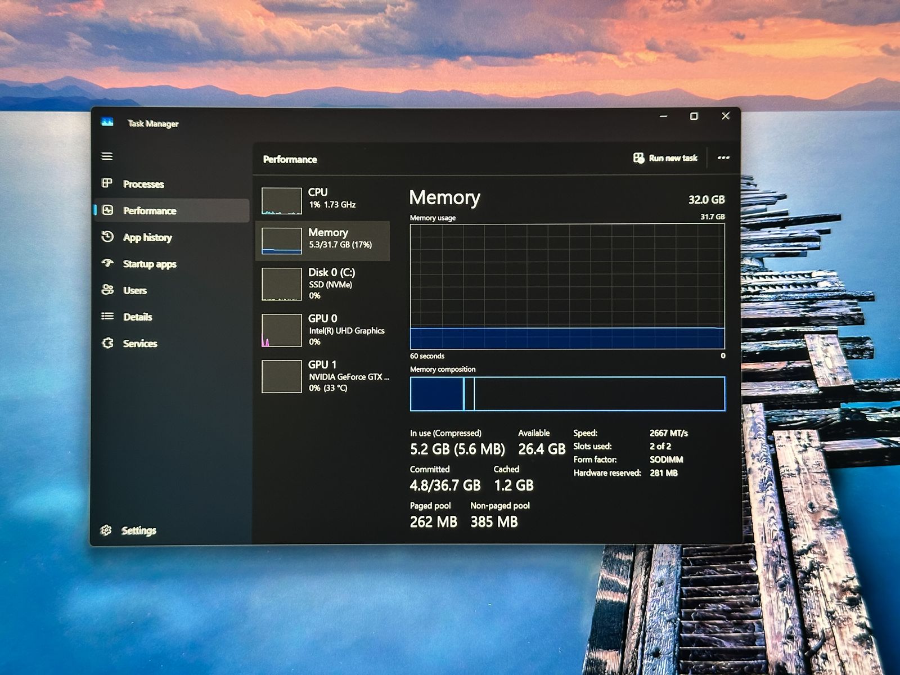Open the three-dot more options menu
900x675 pixels.
tap(723, 158)
